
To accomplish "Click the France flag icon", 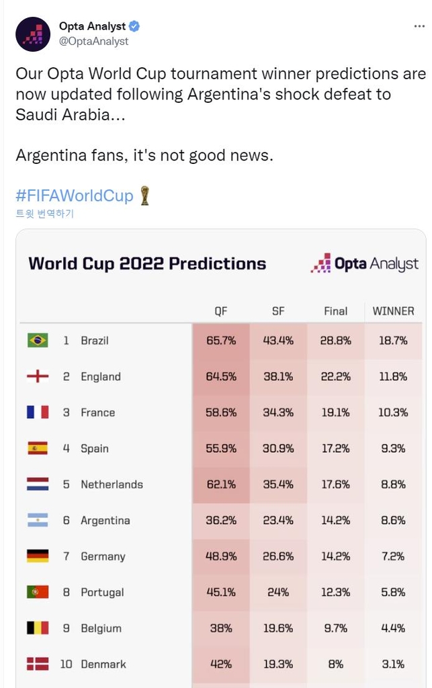I will coord(38,413).
